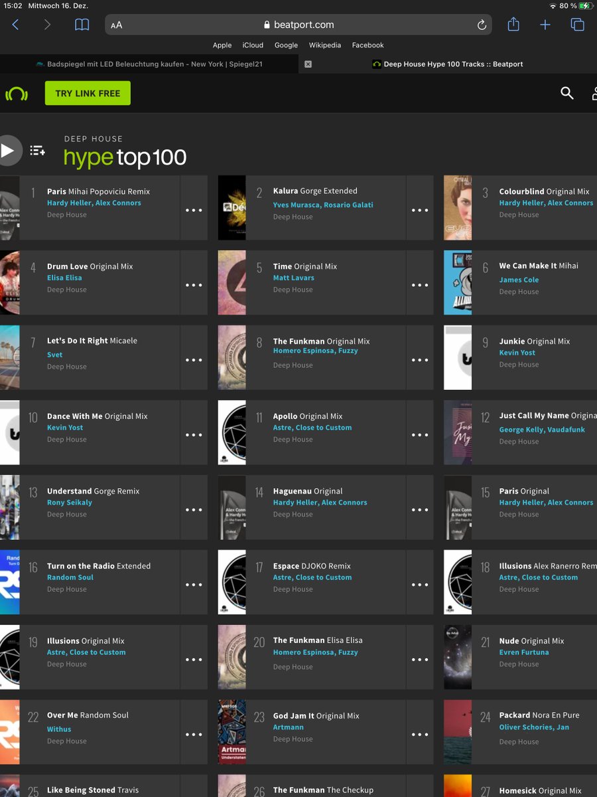Open artist Rony Seikaly link
597x797 pixels.
[70, 503]
